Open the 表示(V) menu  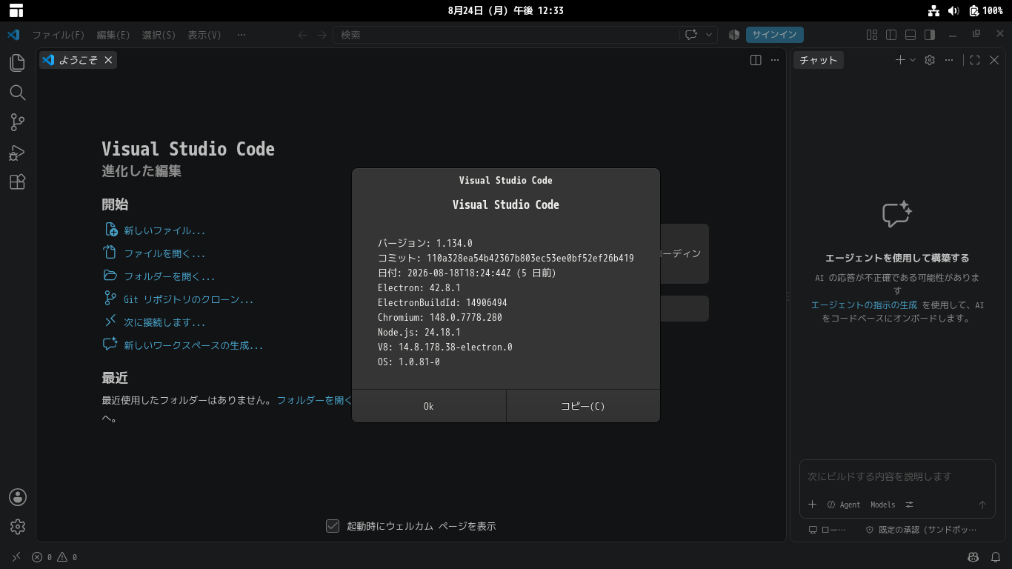click(x=204, y=35)
